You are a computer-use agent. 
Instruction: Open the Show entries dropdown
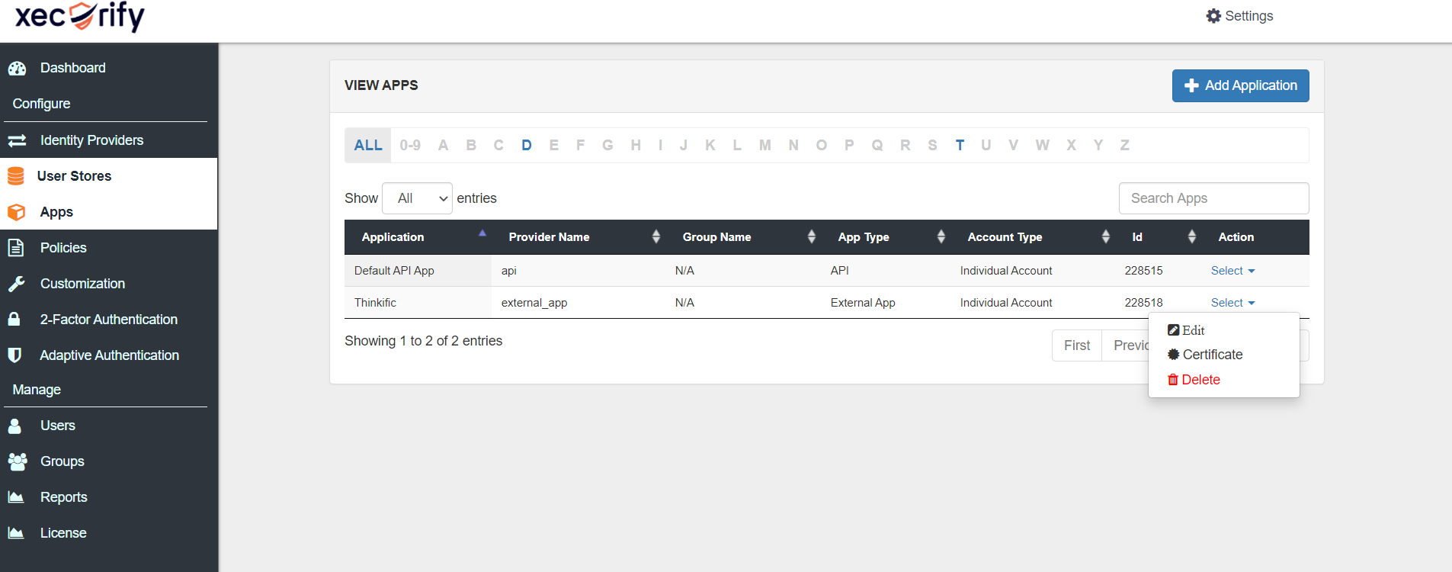[417, 198]
